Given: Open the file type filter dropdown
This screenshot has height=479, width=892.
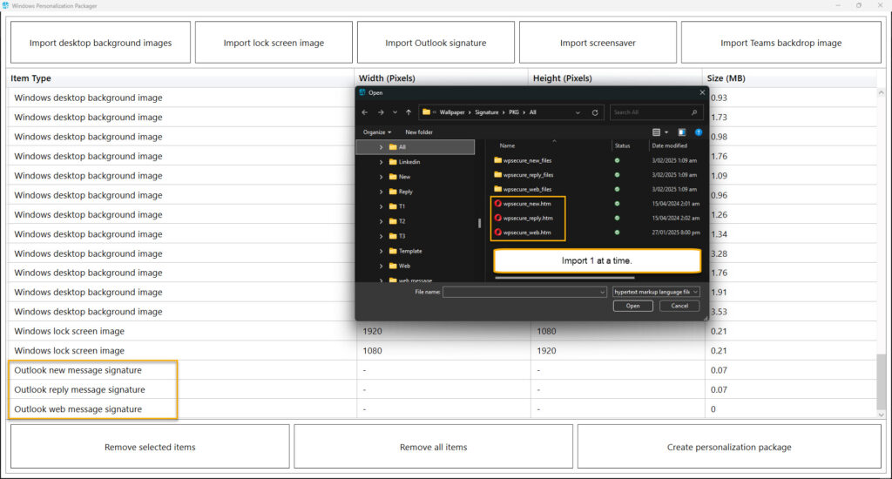Looking at the screenshot, I should click(x=656, y=292).
